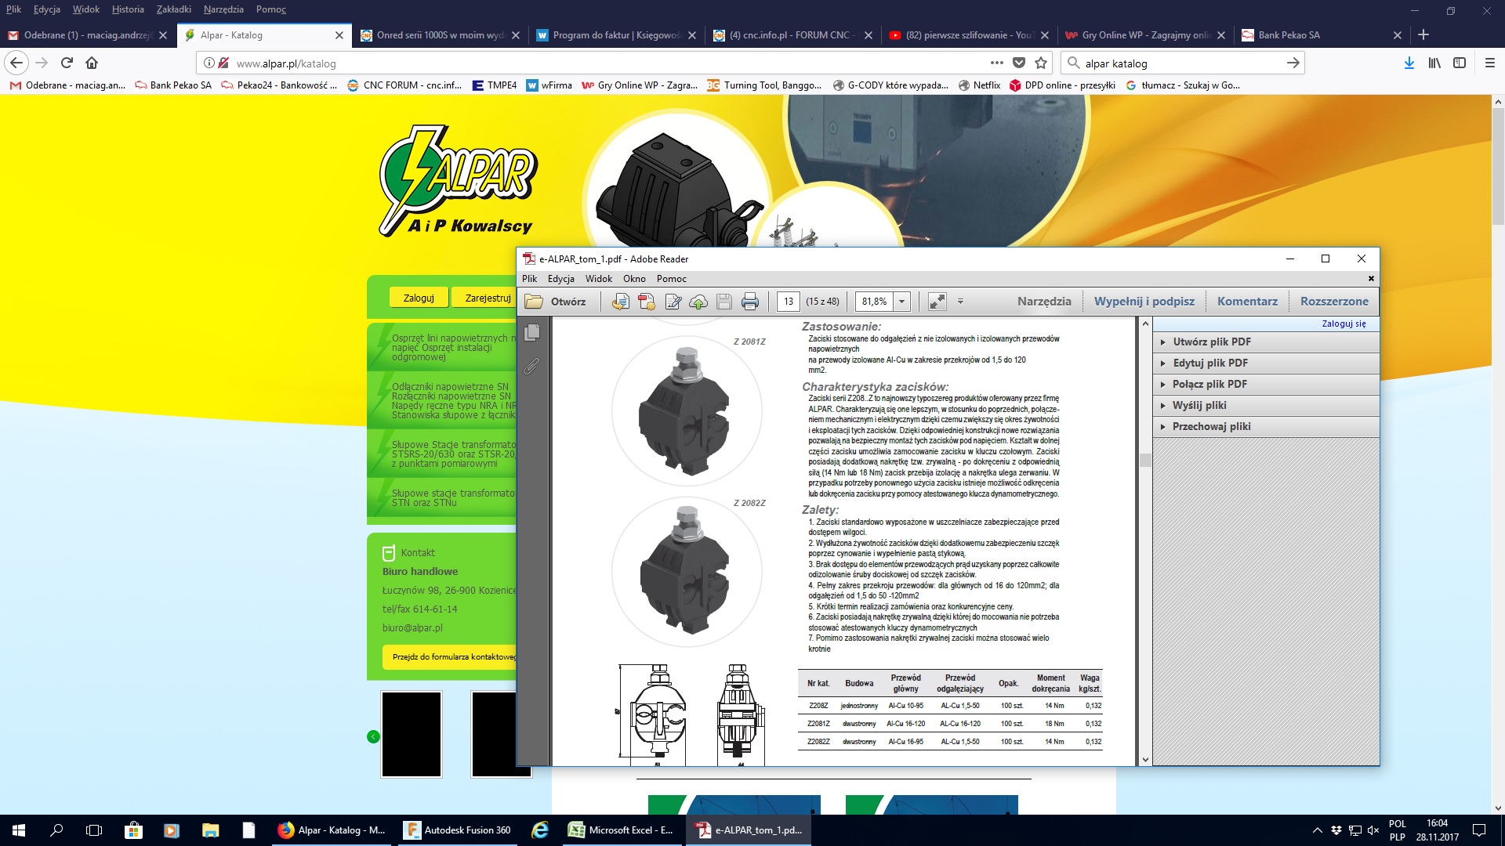Screen dimensions: 1505x846
Task: Open Edycja menu in Adobe Reader
Action: point(561,279)
